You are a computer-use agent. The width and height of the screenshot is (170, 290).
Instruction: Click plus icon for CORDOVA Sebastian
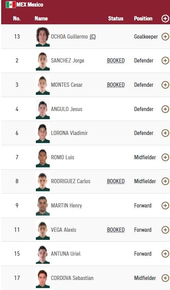pyautogui.click(x=165, y=278)
